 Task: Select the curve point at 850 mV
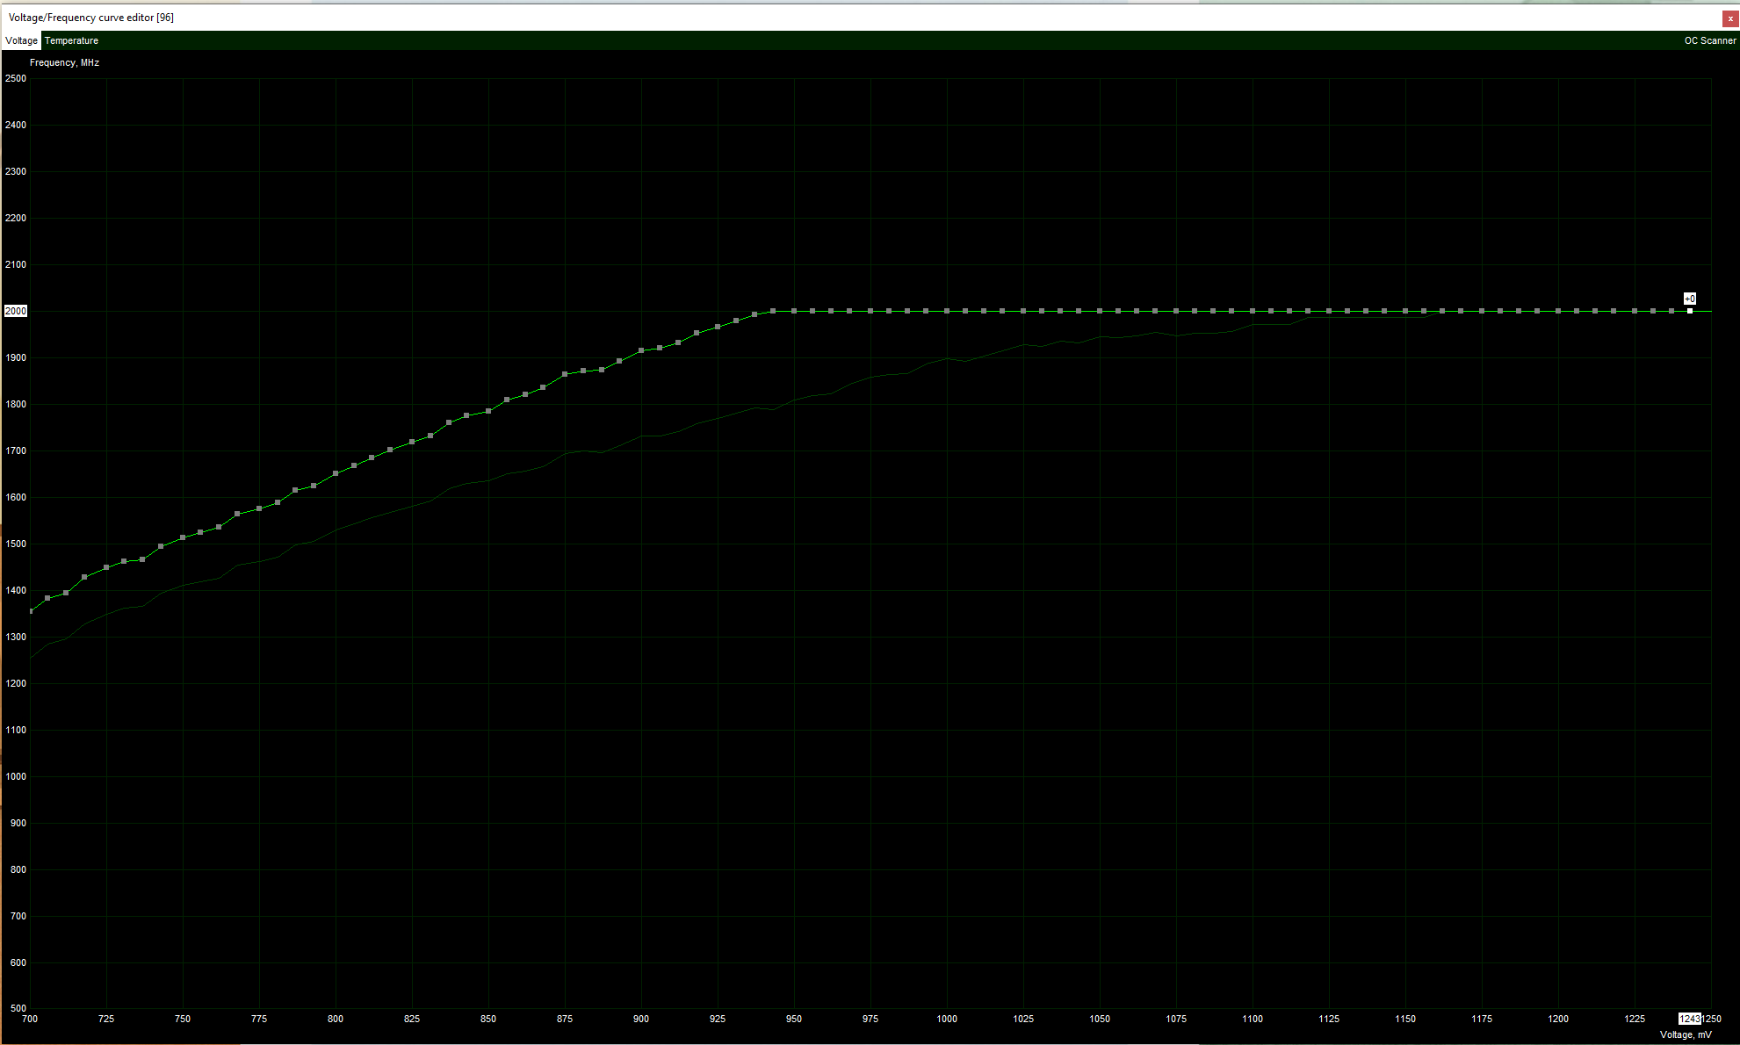pos(488,411)
